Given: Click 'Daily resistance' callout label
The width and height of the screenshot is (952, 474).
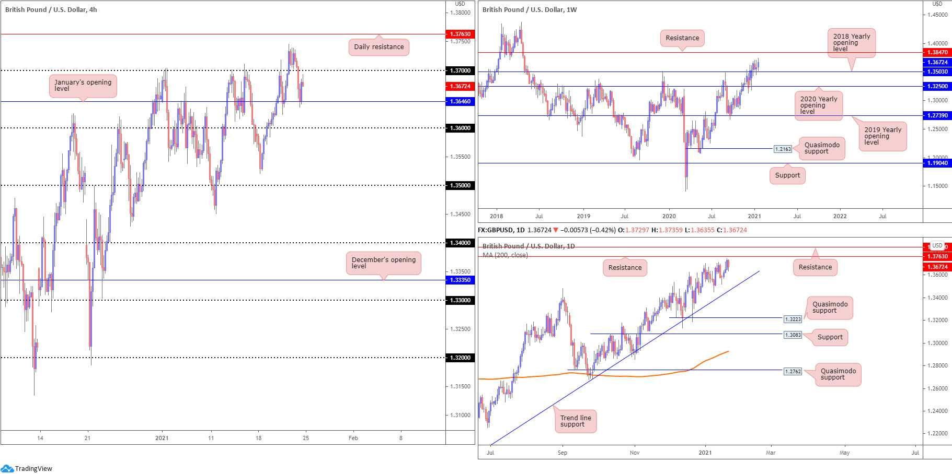Looking at the screenshot, I should 378,47.
